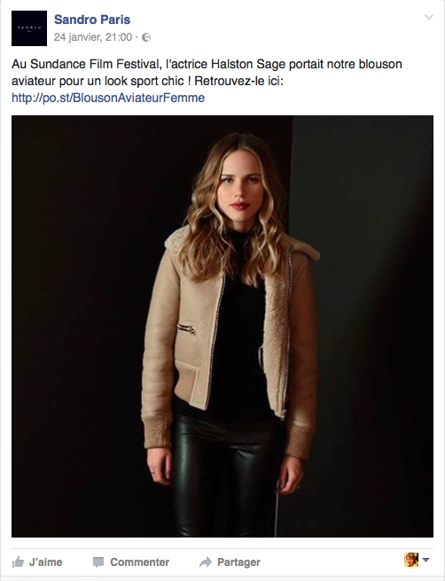Expand the post options chevron at top right
Viewport: 445px width, 581px height.
click(x=428, y=17)
